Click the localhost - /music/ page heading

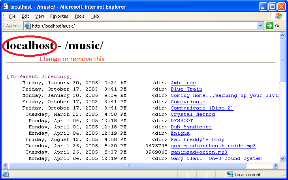(x=55, y=45)
